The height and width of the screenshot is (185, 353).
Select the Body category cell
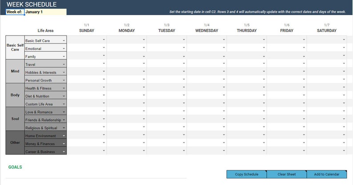coord(15,95)
